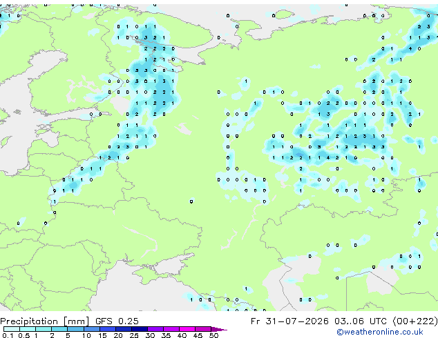Image resolution: width=438 pixels, height=338 pixels.
Task: Select the 25–30 mm dark blue swatch
Action: tap(139, 329)
